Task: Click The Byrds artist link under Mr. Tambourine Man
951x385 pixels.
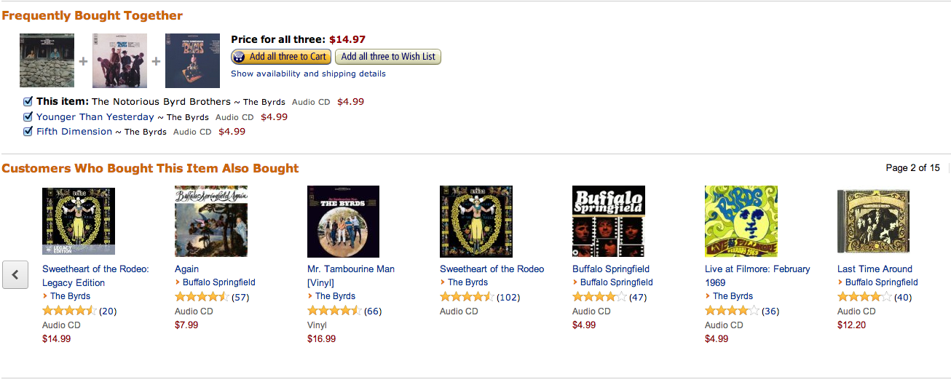Action: tap(335, 296)
